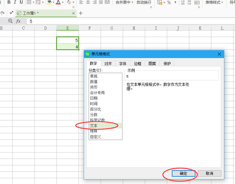Open the fx insert function dialog

click(x=18, y=21)
